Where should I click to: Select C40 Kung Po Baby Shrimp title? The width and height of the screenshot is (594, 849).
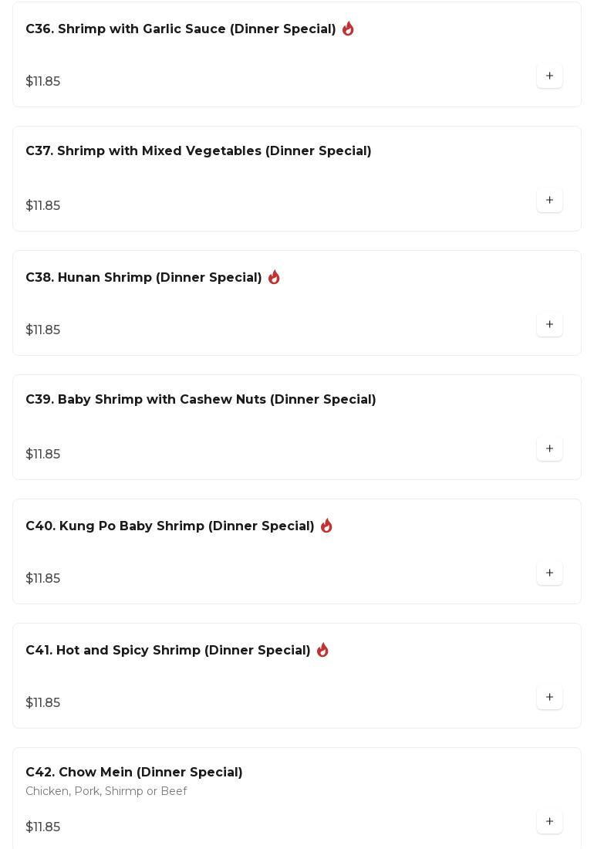(170, 526)
